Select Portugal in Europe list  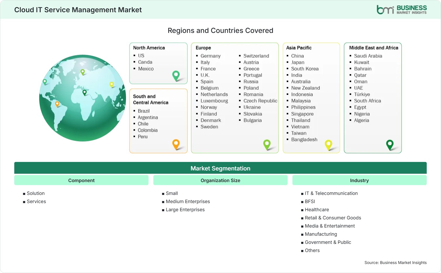[253, 75]
